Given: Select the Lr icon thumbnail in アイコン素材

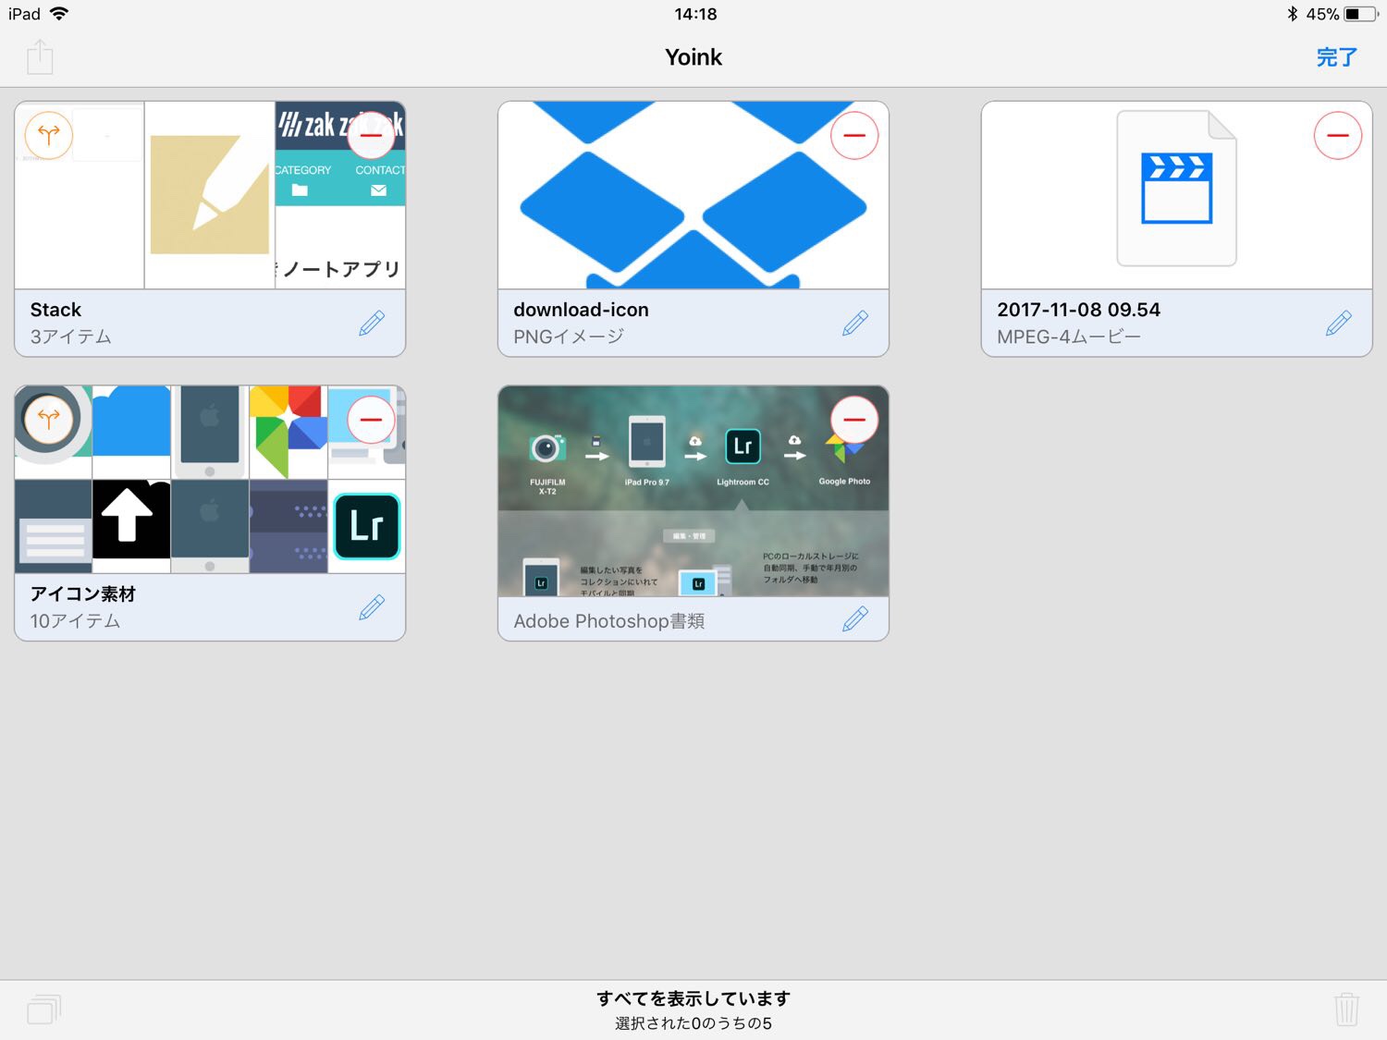Looking at the screenshot, I should (x=367, y=527).
